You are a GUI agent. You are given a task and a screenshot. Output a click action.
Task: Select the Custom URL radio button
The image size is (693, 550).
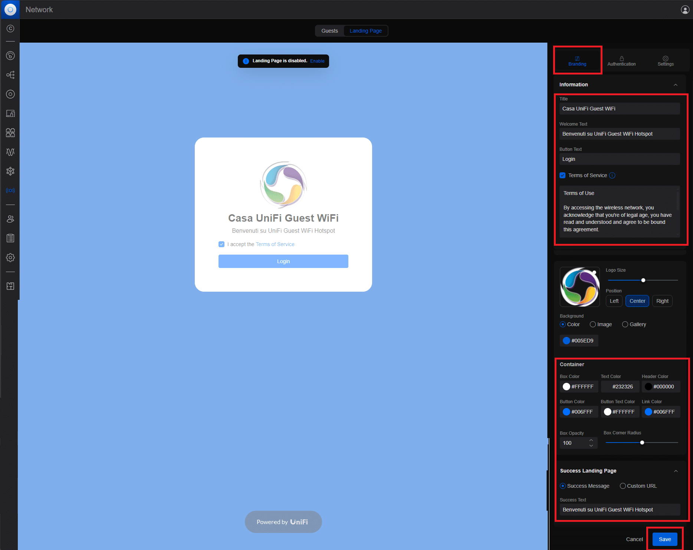click(x=623, y=486)
